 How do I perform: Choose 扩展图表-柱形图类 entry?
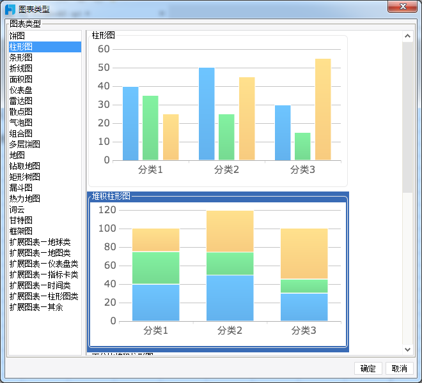45,296
